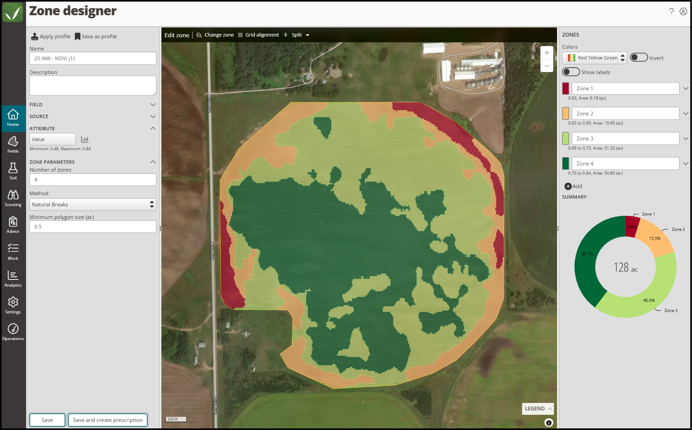Open the user account icon
The width and height of the screenshot is (692, 430).
[x=683, y=12]
